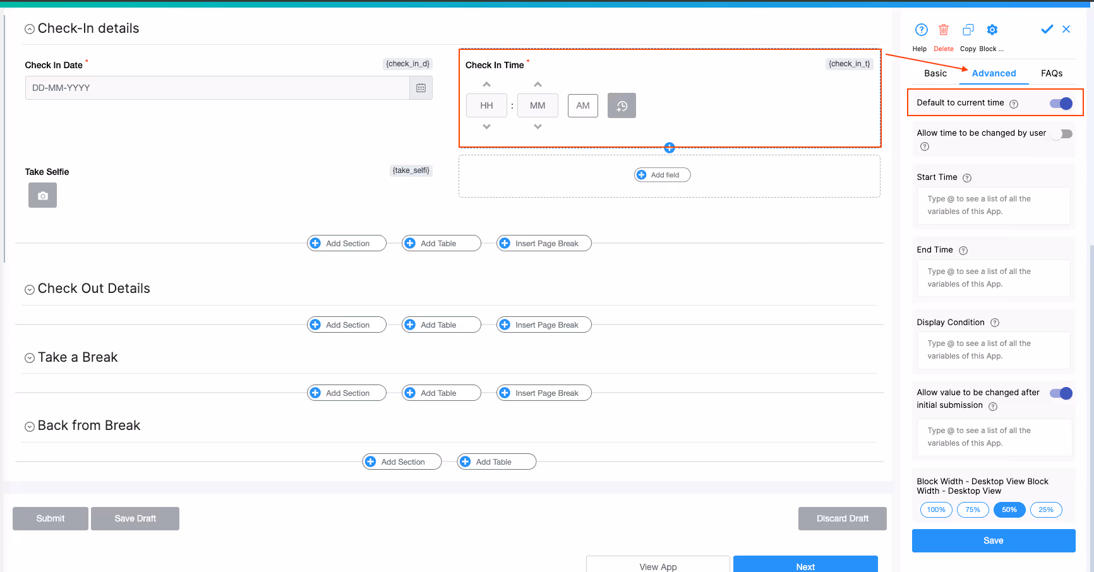Click Add field in the empty block
1094x572 pixels.
point(663,175)
